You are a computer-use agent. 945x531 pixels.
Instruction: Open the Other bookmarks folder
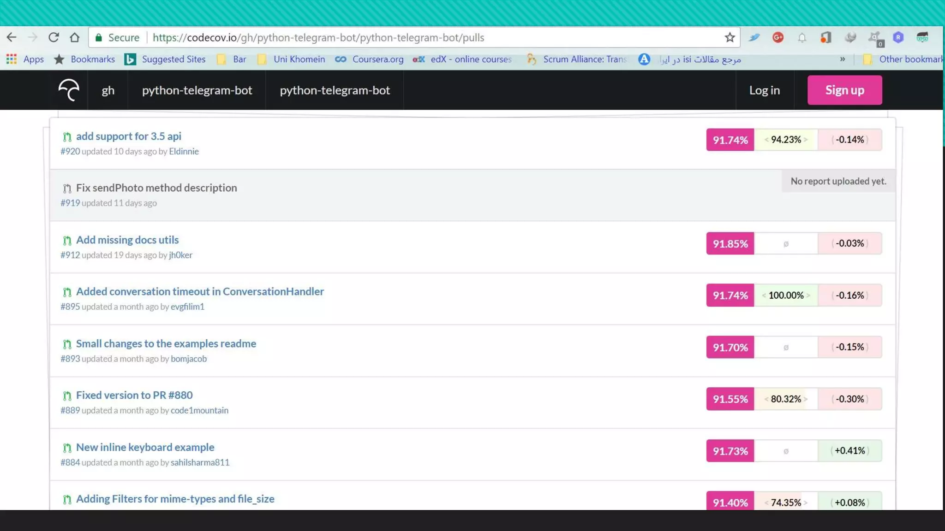click(x=903, y=59)
